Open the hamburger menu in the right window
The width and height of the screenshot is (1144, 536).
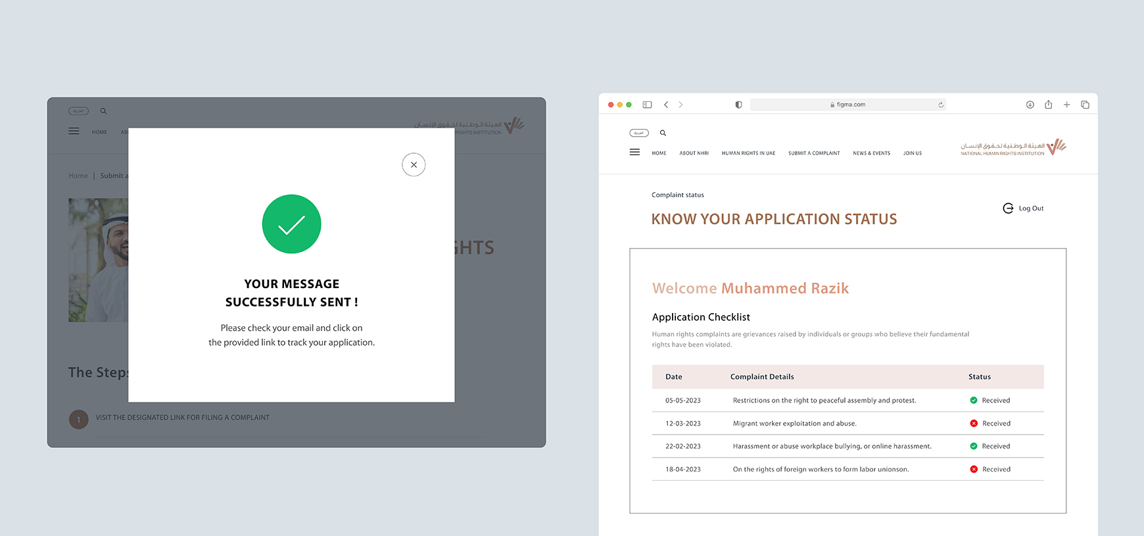click(x=634, y=152)
